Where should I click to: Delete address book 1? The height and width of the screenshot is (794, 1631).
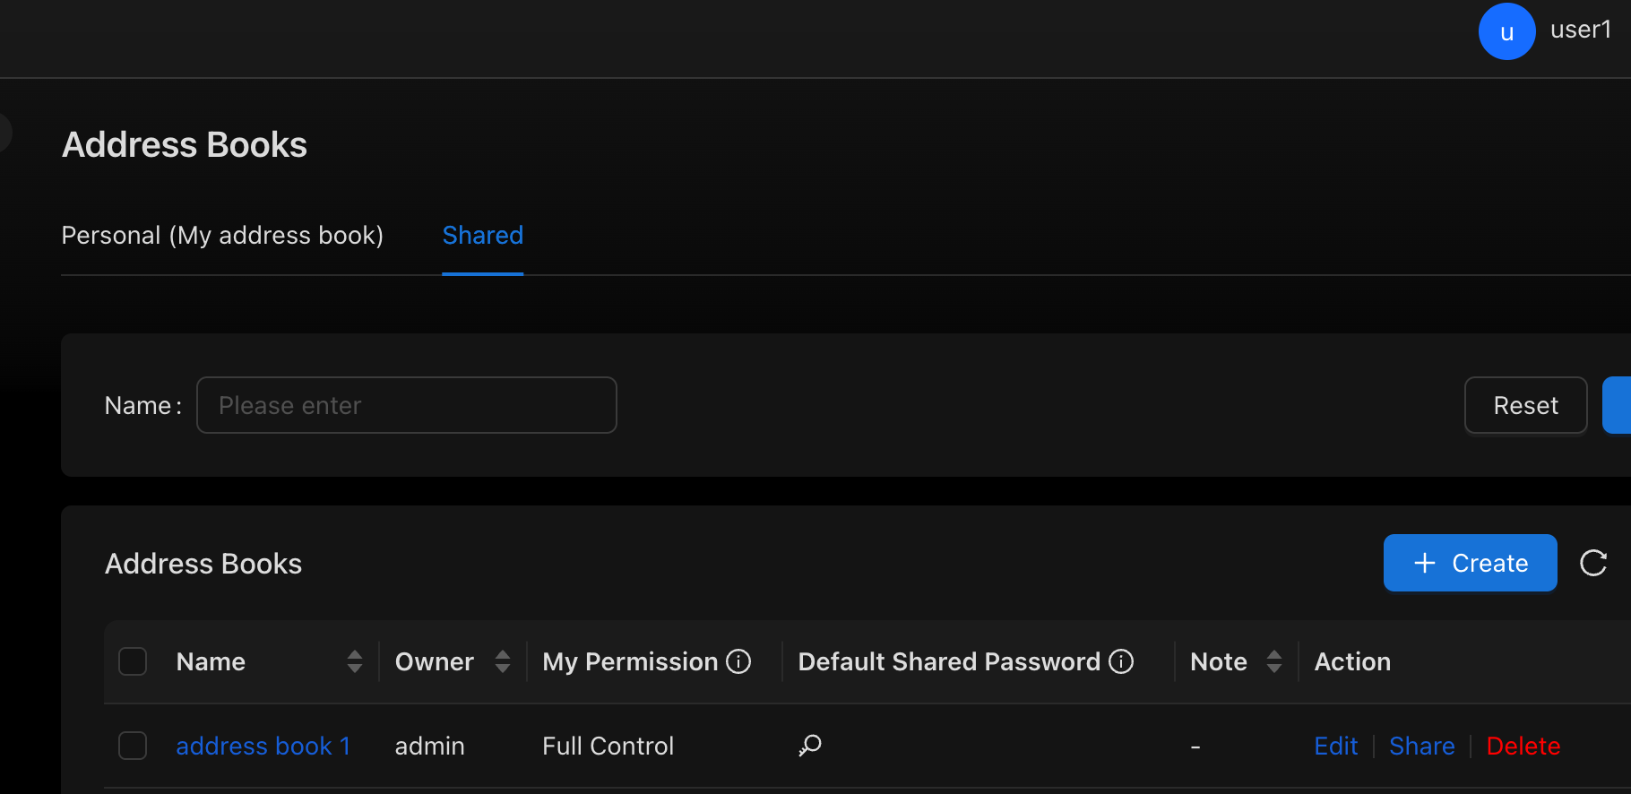pyautogui.click(x=1523, y=746)
